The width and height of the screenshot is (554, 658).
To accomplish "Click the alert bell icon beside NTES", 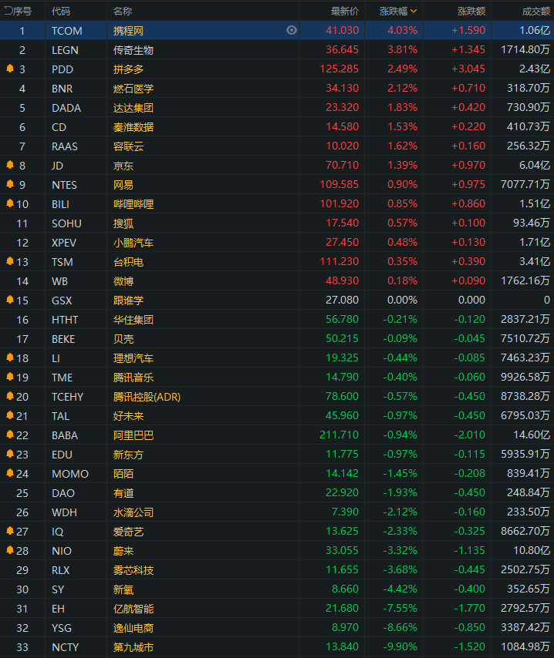I will [10, 184].
